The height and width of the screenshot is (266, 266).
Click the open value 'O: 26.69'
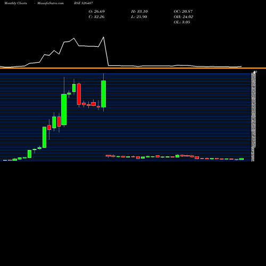[97, 11]
